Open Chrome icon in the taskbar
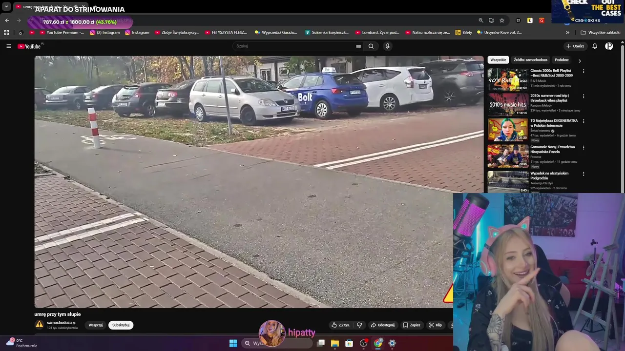Viewport: 625px width, 351px height. [378, 343]
